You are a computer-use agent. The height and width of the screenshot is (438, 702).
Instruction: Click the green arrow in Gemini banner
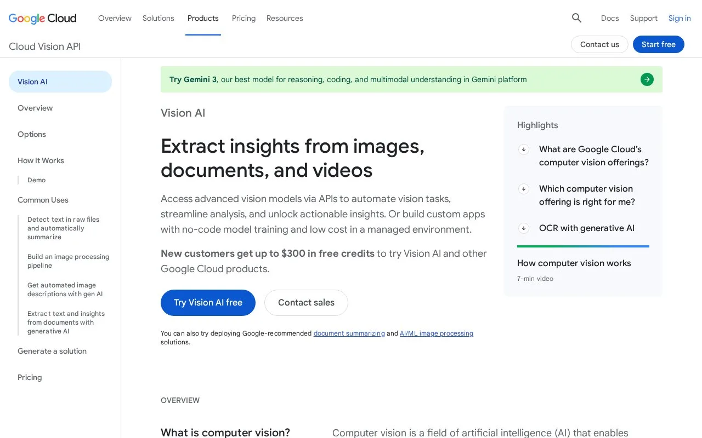(x=647, y=79)
